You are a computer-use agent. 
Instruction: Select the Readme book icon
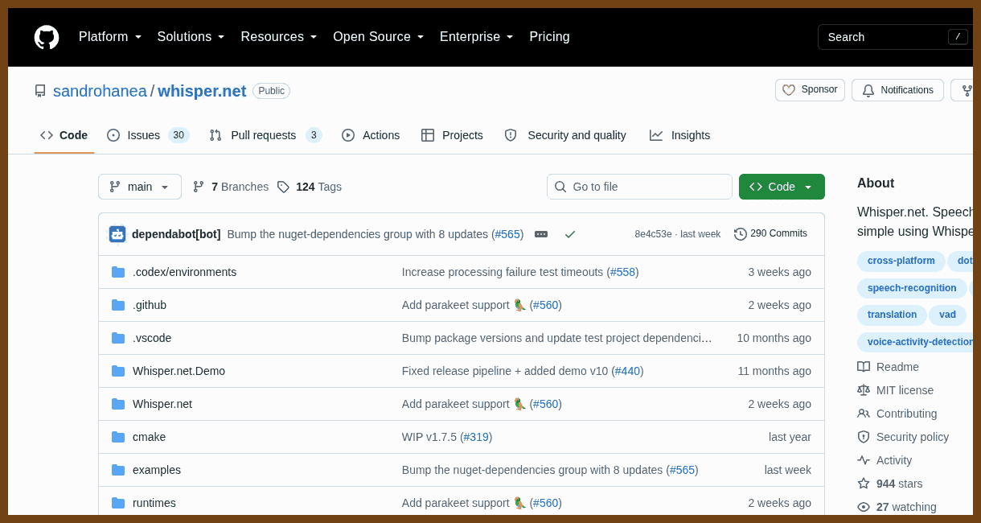[864, 367]
